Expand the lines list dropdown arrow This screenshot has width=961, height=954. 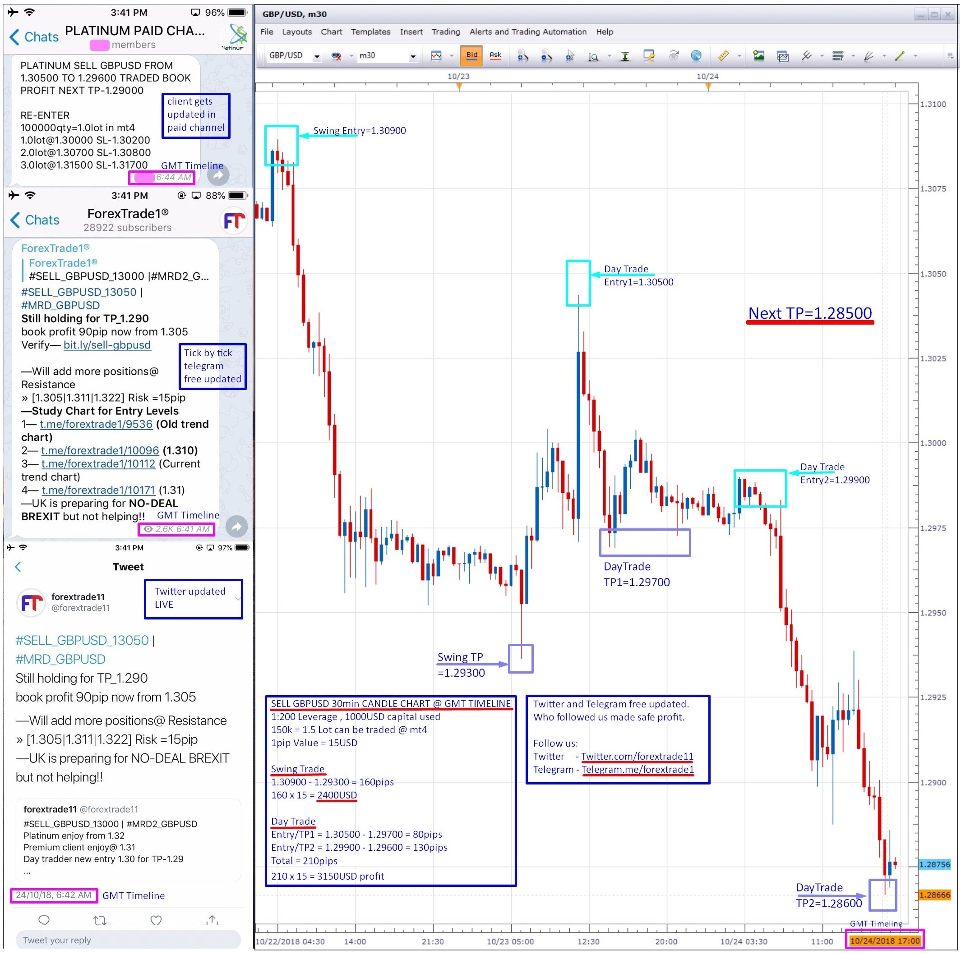[853, 56]
